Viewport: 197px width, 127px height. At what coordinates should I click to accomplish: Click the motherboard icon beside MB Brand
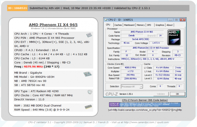[88, 74]
